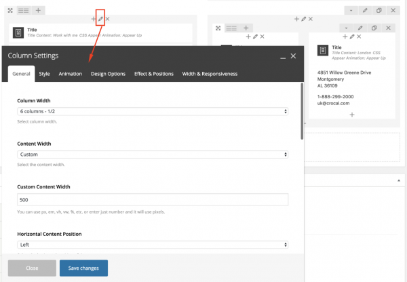Viewport: 407px width, 282px height.
Task: Click the edit pencil in top-right row controls
Action: coord(364,10)
